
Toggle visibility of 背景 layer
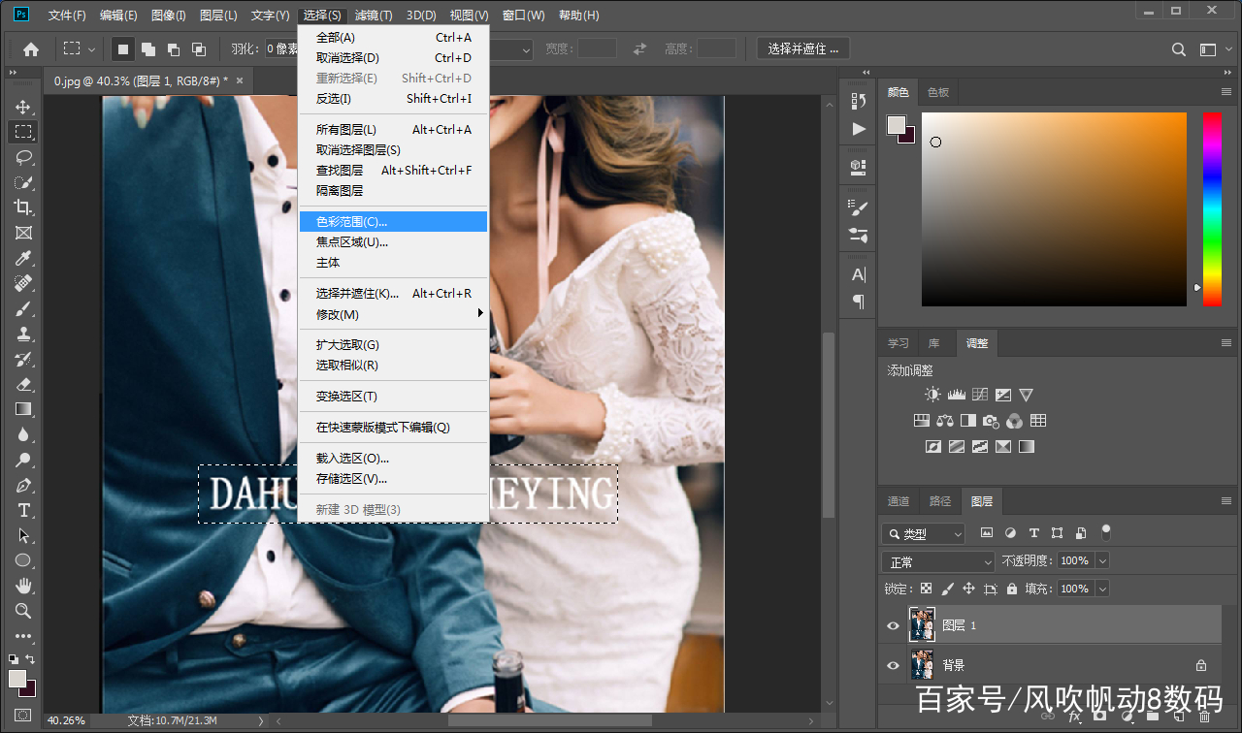[x=893, y=665]
